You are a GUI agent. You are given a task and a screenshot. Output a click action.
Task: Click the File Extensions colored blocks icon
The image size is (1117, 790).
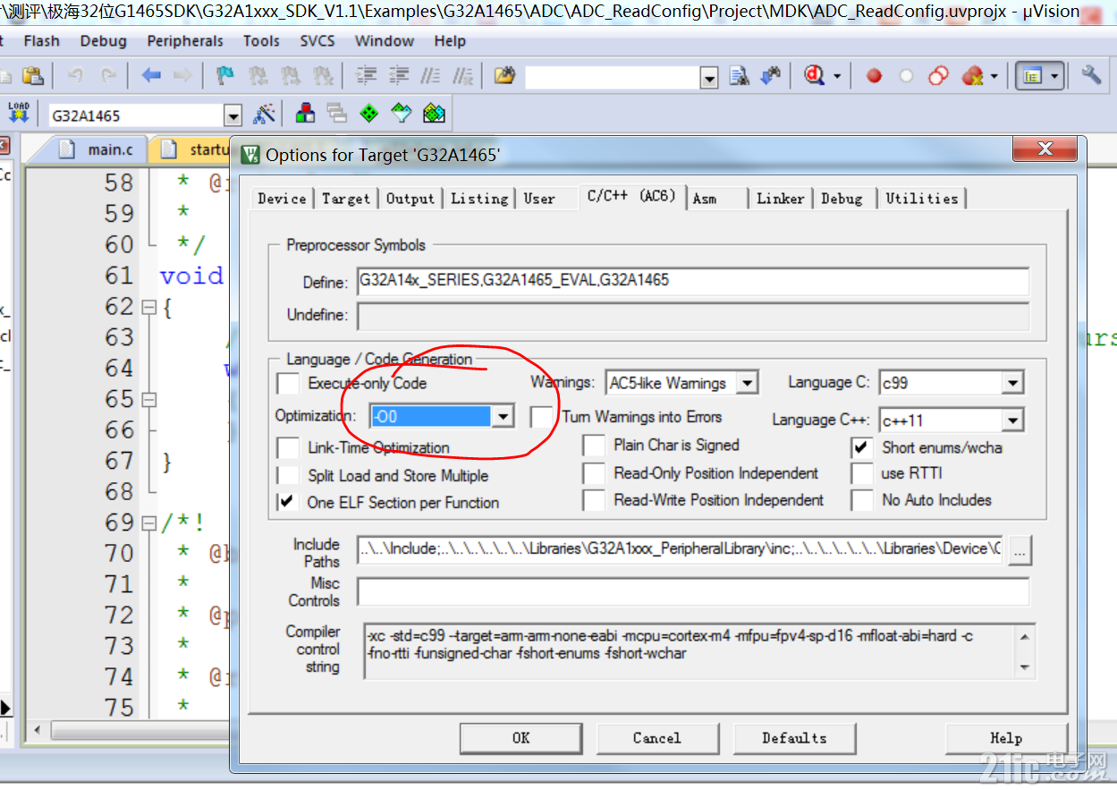pos(305,114)
